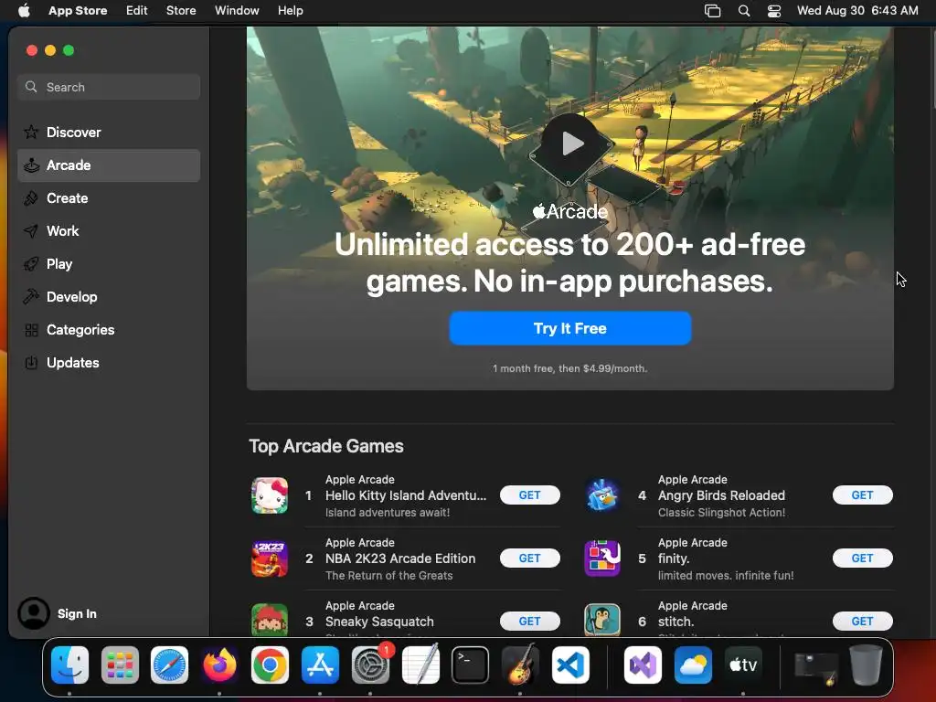
Task: Open Sneaky Sasquatch title text
Action: (x=379, y=622)
